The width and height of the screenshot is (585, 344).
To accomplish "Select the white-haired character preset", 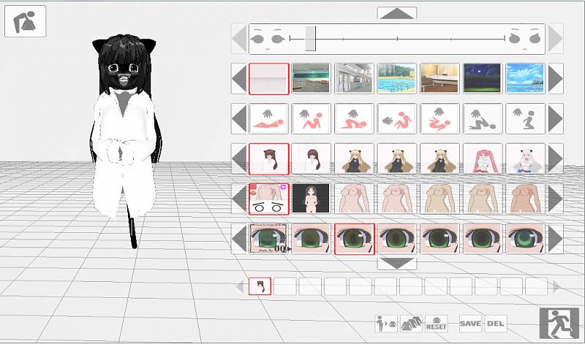I will pos(525,158).
